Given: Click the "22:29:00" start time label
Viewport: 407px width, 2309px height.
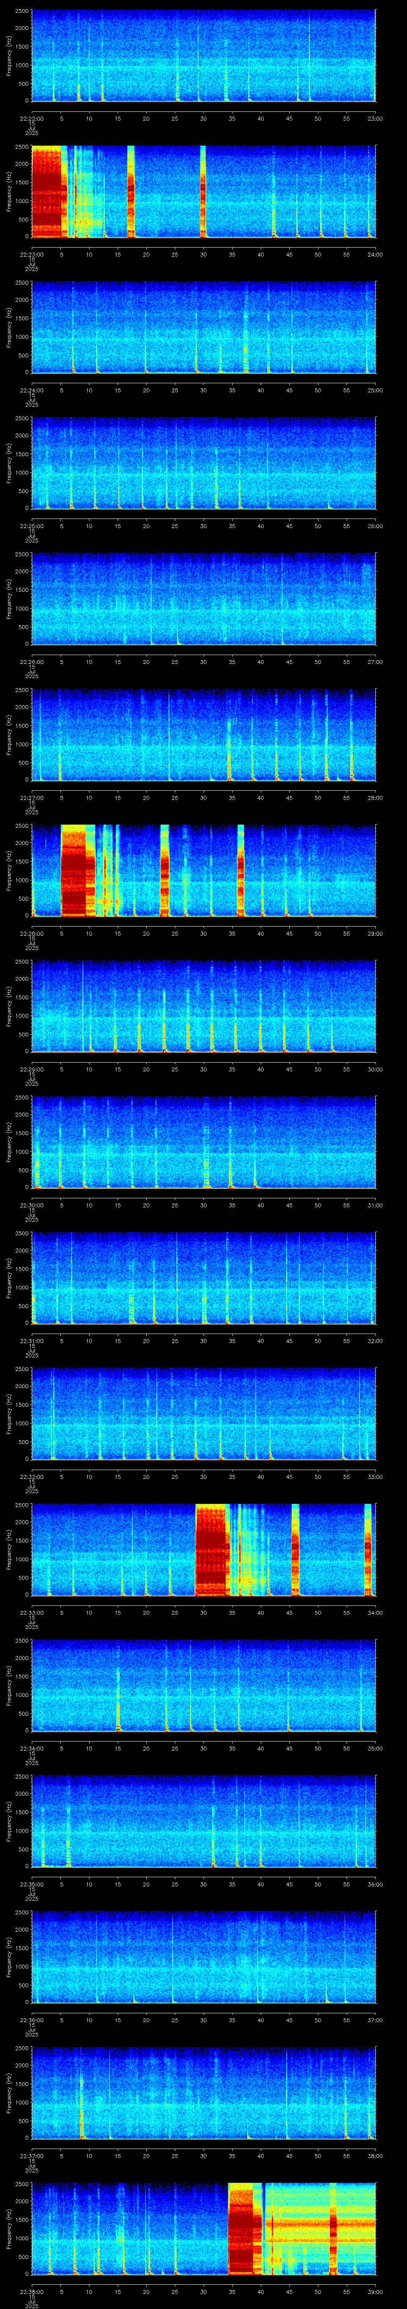Looking at the screenshot, I should pyautogui.click(x=31, y=1069).
